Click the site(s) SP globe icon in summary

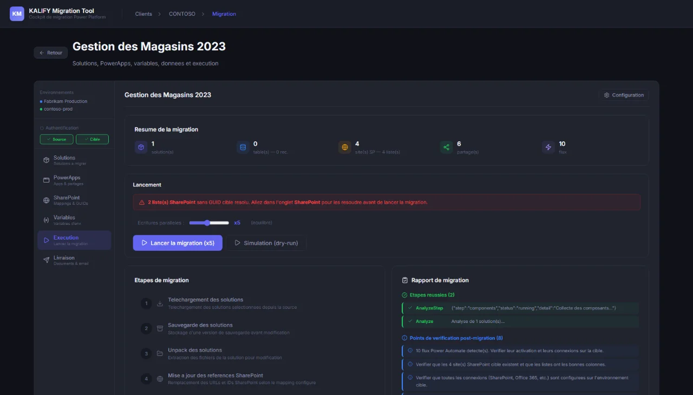tap(344, 147)
